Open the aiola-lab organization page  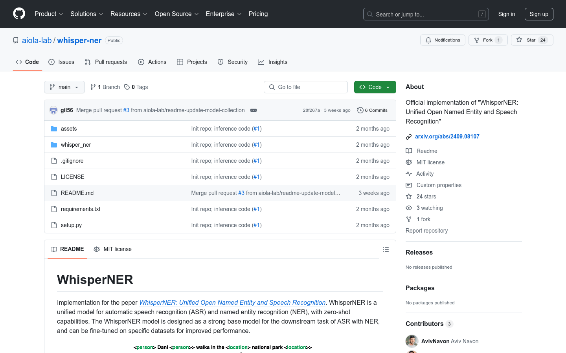pyautogui.click(x=37, y=40)
